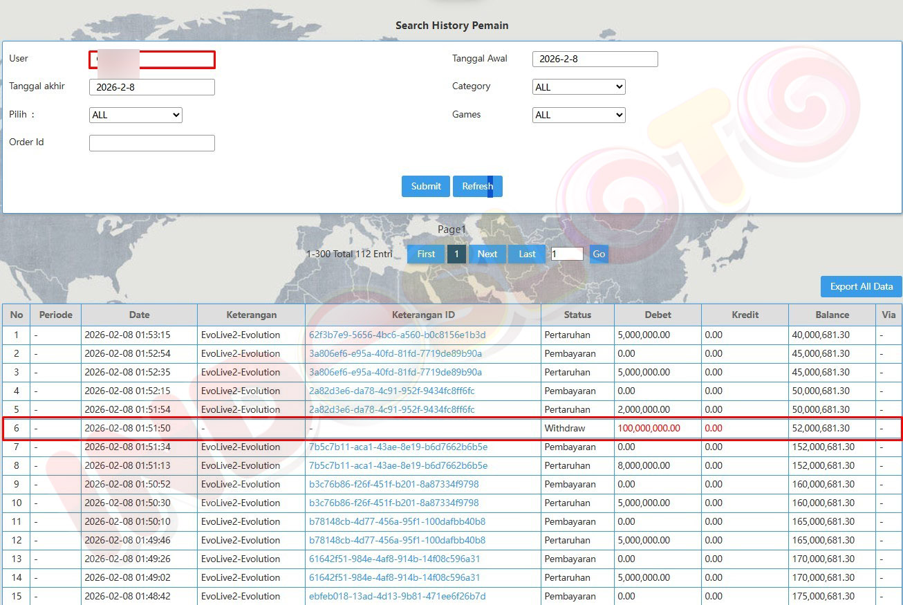Select the Tanggal akhir date field
The height and width of the screenshot is (605, 903).
pyautogui.click(x=151, y=87)
